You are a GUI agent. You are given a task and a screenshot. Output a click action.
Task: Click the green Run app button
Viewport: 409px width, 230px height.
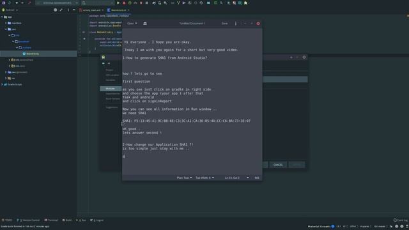tap(118, 3)
